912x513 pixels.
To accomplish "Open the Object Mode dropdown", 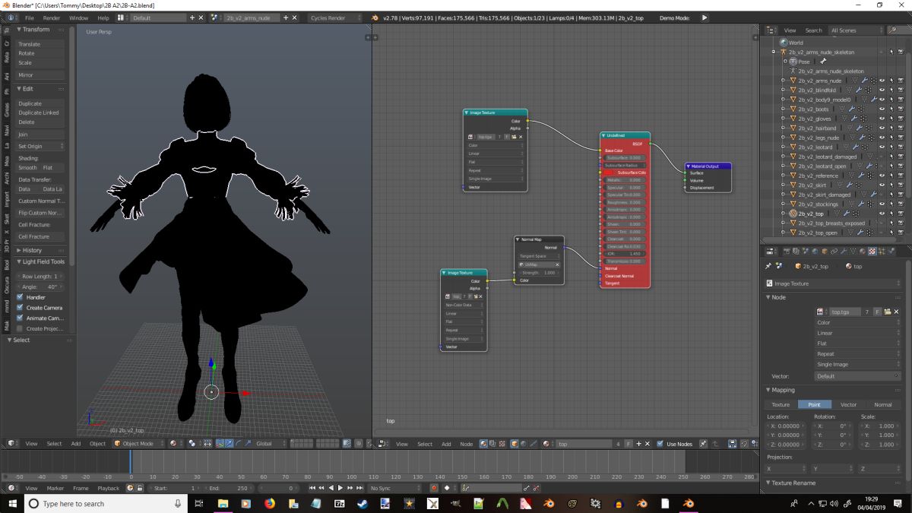I will (138, 444).
